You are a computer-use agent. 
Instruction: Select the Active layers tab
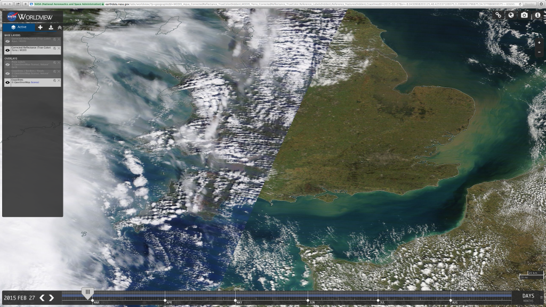tap(19, 27)
